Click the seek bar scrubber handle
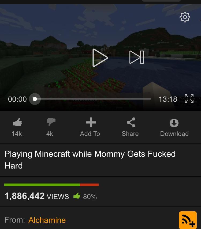The height and width of the screenshot is (229, 201). pyautogui.click(x=35, y=99)
